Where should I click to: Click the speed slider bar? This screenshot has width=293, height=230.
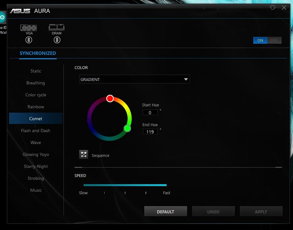[125, 185]
